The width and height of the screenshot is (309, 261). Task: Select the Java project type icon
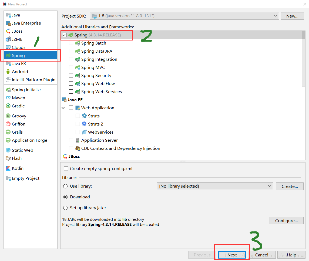pos(8,15)
